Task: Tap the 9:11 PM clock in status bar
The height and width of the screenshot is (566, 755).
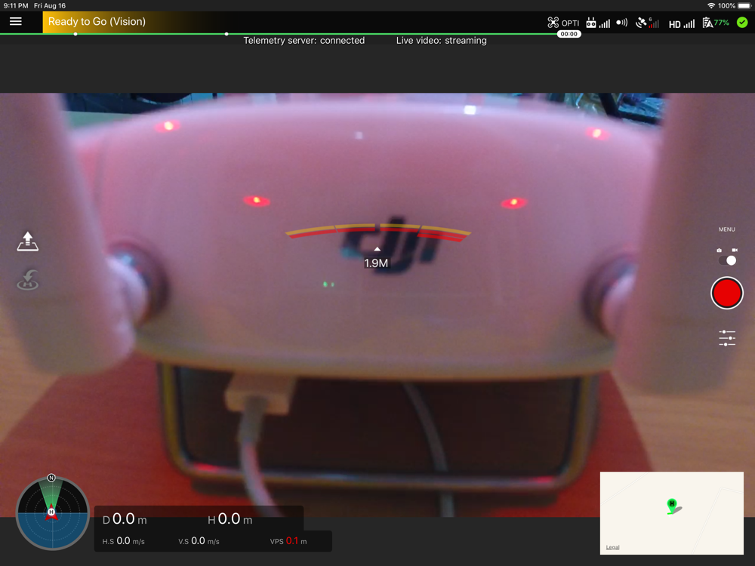Action: click(x=16, y=6)
